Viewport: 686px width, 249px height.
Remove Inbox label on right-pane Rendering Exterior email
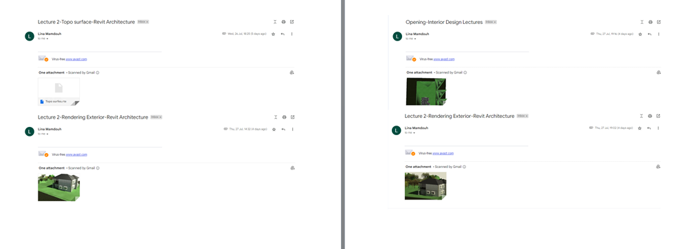click(527, 116)
